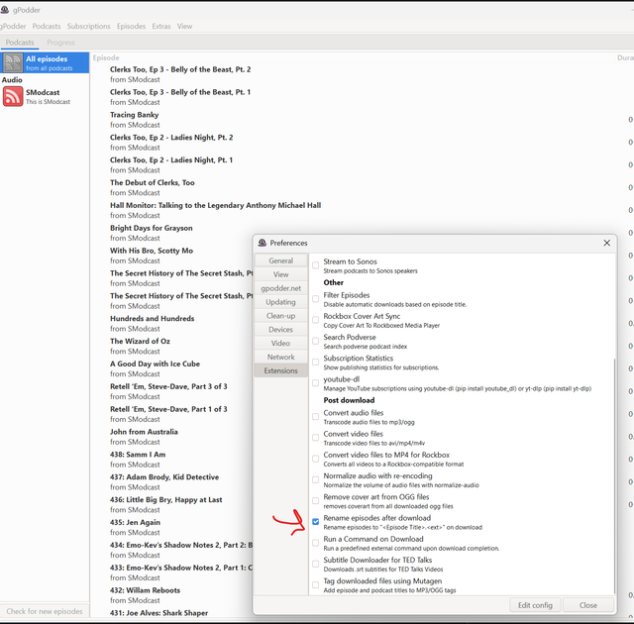The image size is (634, 624).
Task: Click the Edit config button
Action: click(x=535, y=605)
